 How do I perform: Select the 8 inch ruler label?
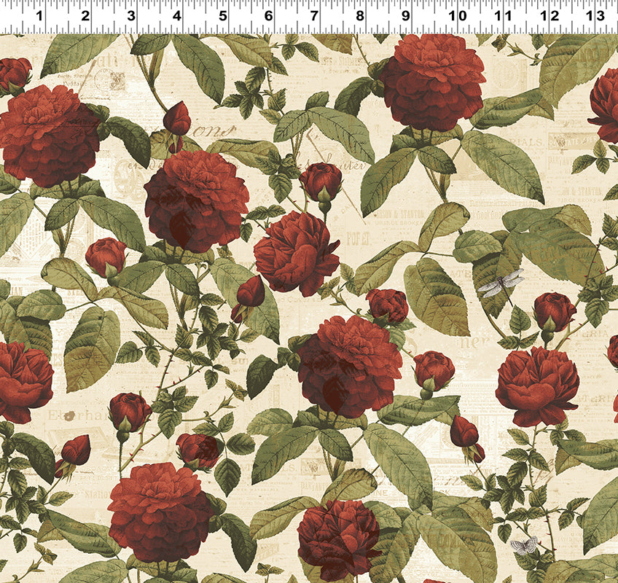(x=359, y=15)
